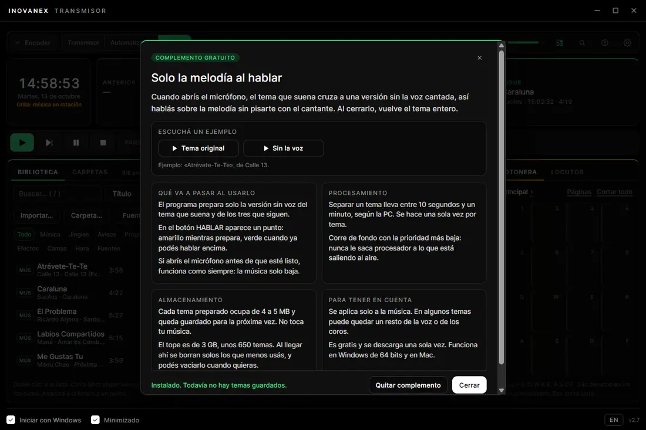Click the 14:58:53 clock display
This screenshot has height=430, width=646.
pyautogui.click(x=49, y=83)
